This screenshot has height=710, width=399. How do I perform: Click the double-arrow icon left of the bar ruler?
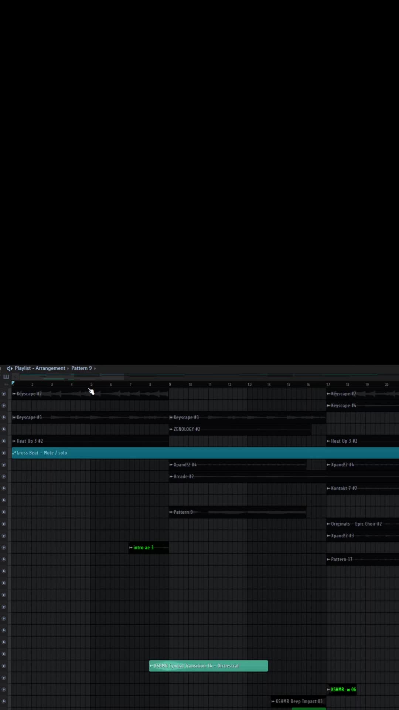coord(6,385)
